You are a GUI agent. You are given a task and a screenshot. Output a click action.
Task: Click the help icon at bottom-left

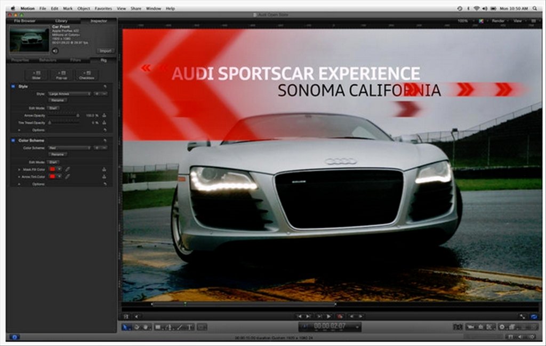[x=14, y=337]
